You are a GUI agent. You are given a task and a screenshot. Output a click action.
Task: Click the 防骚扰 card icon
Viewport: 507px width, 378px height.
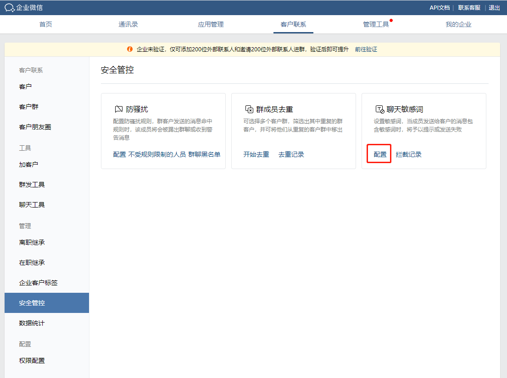click(x=118, y=109)
